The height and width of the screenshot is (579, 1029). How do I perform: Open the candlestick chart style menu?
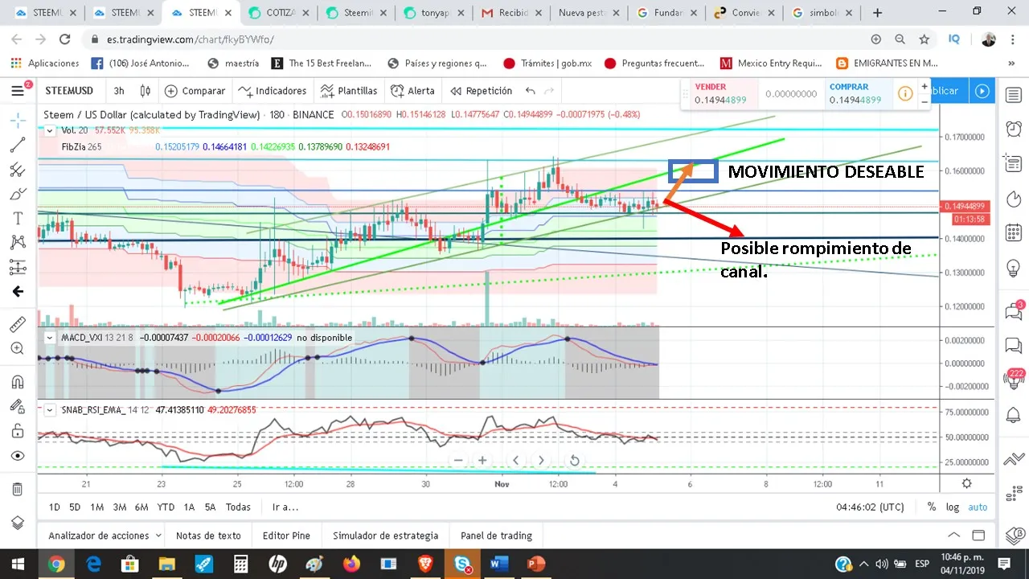pos(145,91)
